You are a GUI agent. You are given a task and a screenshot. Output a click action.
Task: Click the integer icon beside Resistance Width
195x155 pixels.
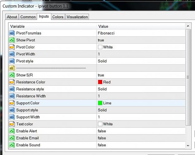tap(12, 96)
